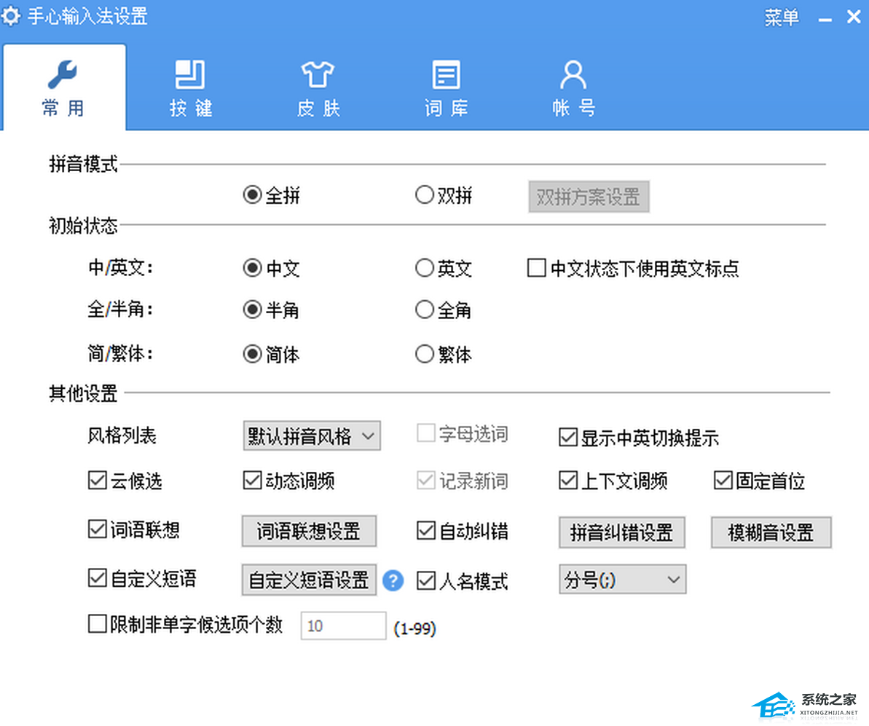The height and width of the screenshot is (726, 869).
Task: Open 自定义短语设置 button
Action: pyautogui.click(x=310, y=580)
